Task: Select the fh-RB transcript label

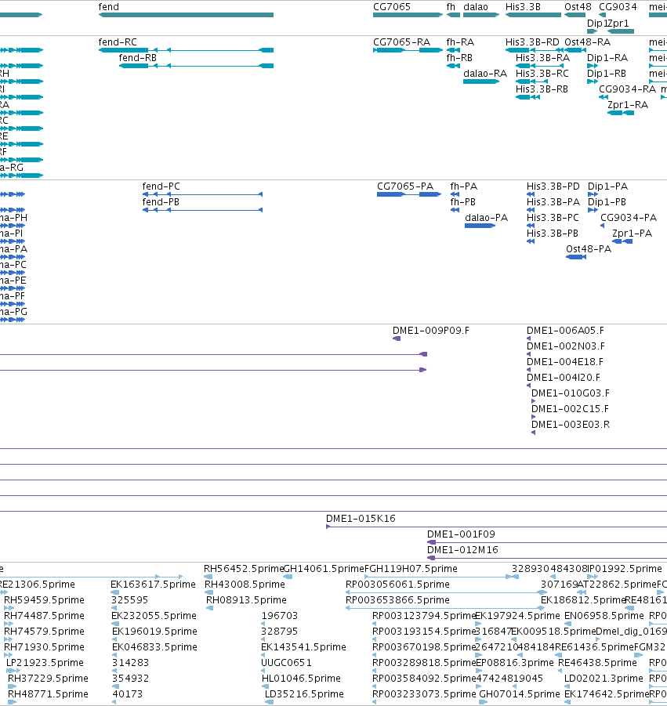Action: pyautogui.click(x=459, y=58)
